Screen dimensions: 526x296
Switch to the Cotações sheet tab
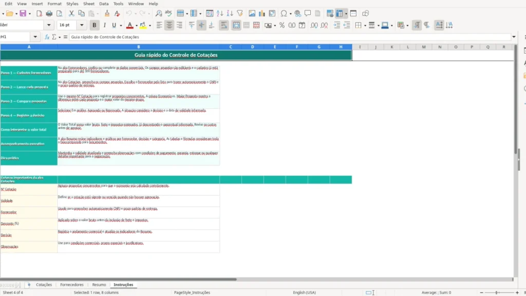44,285
